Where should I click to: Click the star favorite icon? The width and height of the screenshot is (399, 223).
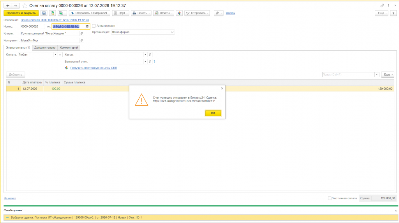25,5
